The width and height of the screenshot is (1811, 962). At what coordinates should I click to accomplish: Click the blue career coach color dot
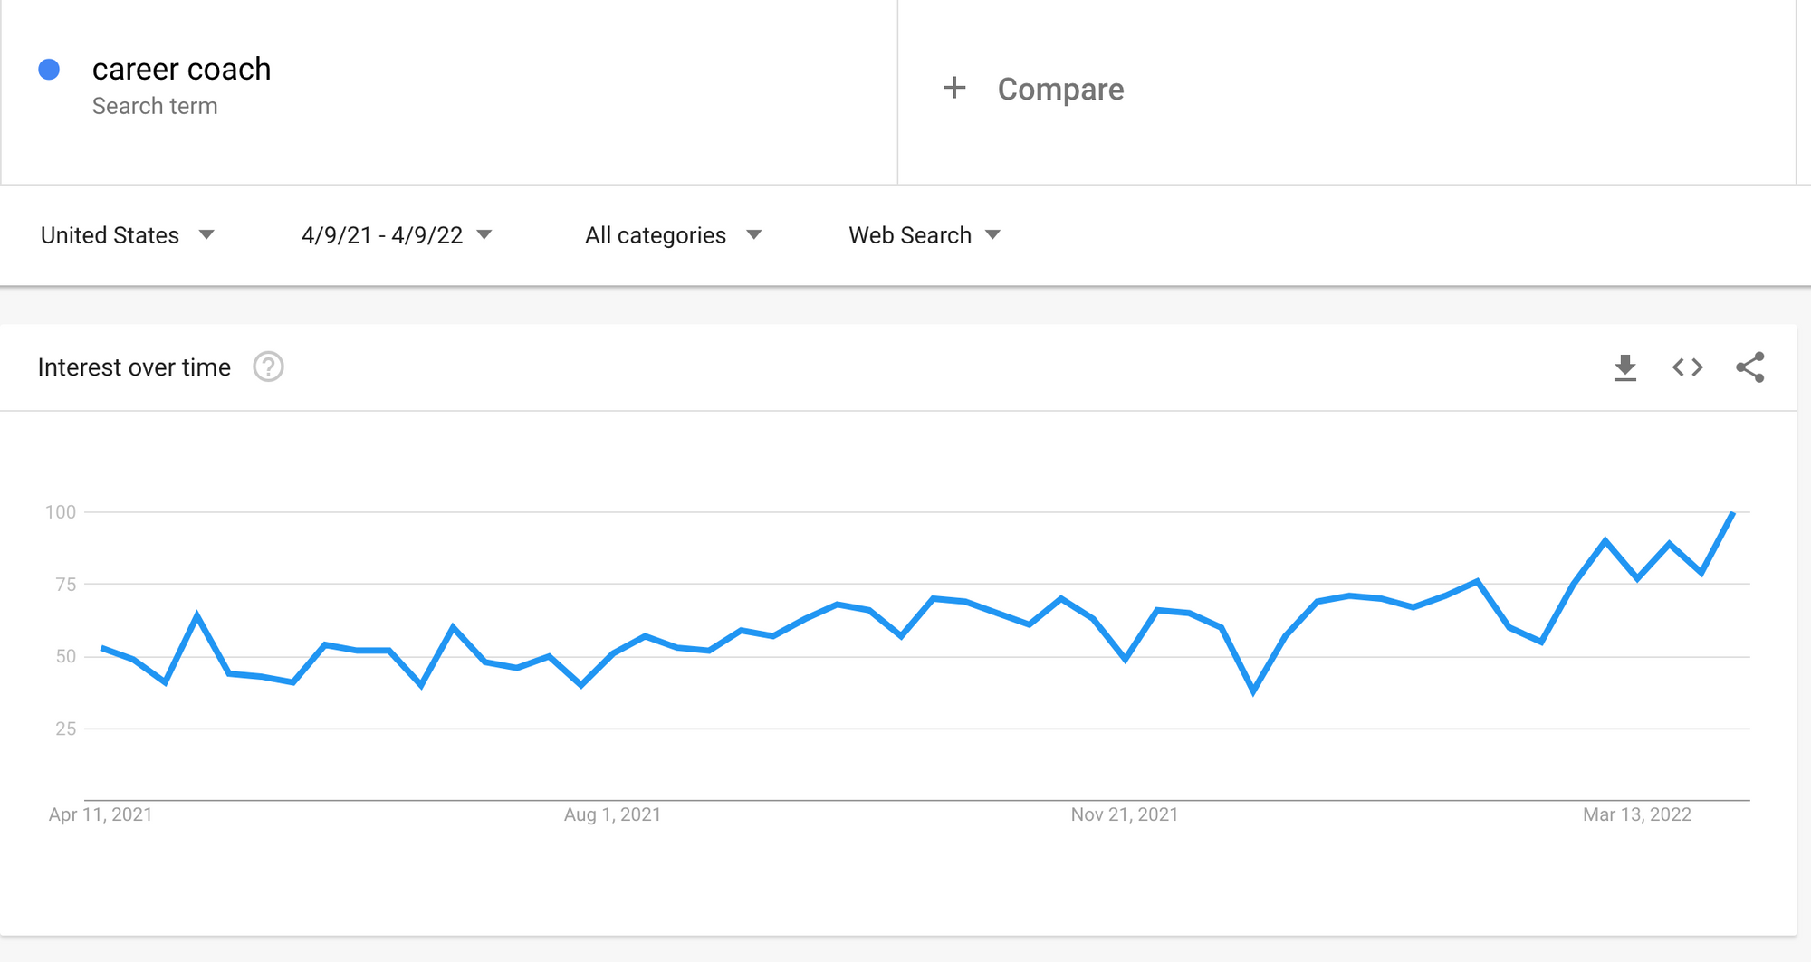click(49, 70)
